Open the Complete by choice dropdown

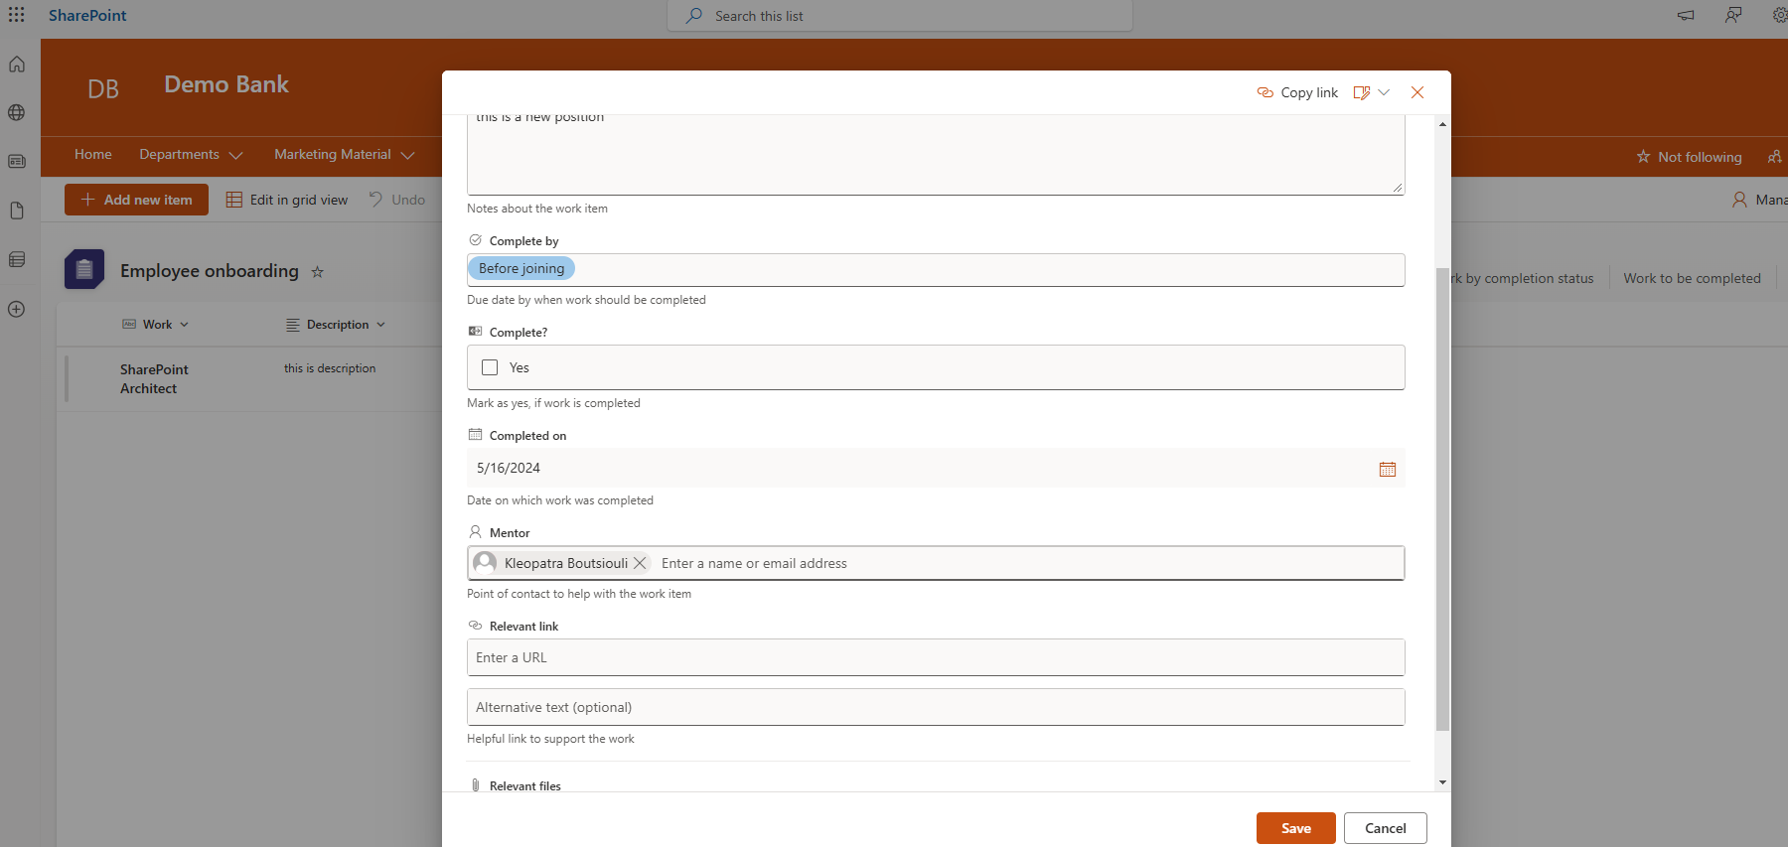coord(936,269)
